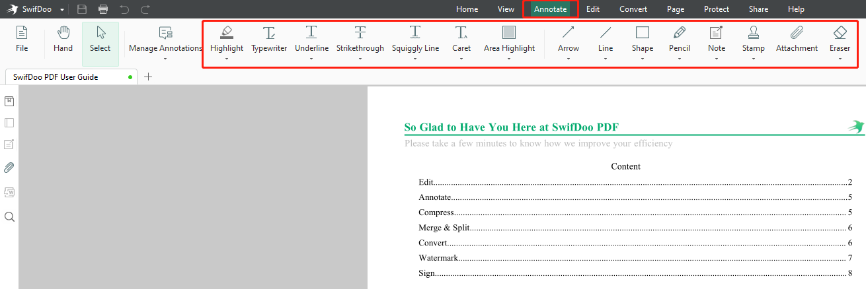Expand the Eraser options dropdown arrow
The height and width of the screenshot is (289, 866).
tap(840, 59)
